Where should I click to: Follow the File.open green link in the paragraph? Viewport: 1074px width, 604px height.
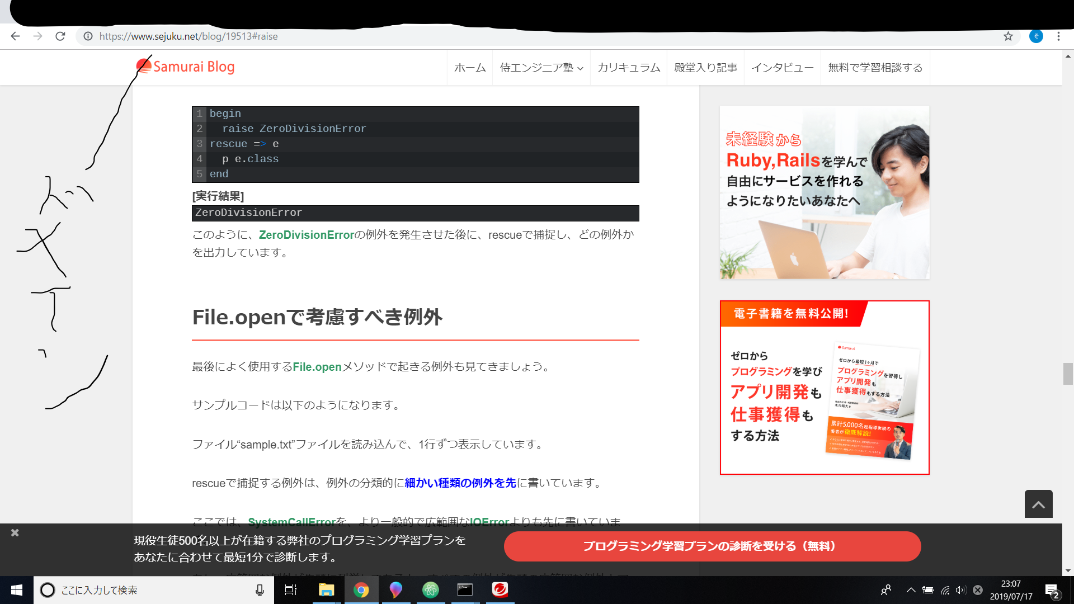coord(317,367)
